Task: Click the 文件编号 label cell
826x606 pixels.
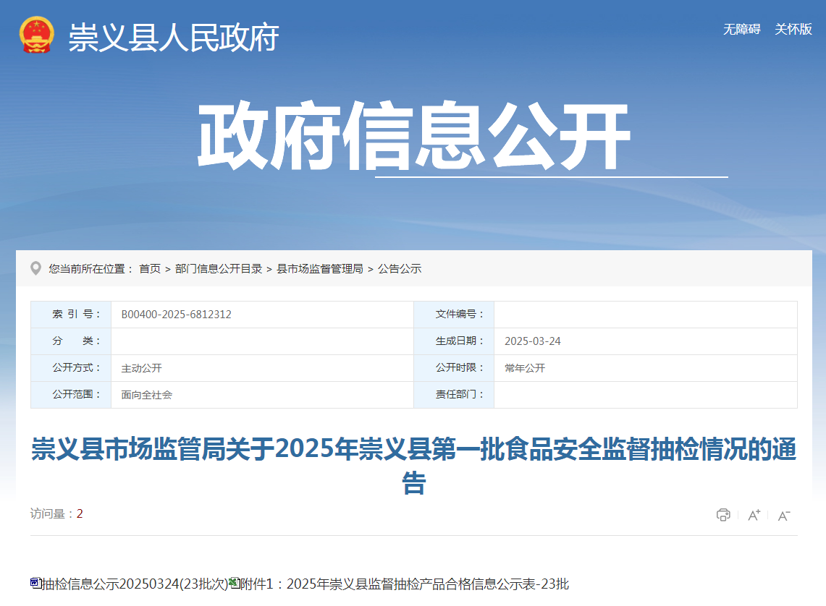Action: pos(454,315)
